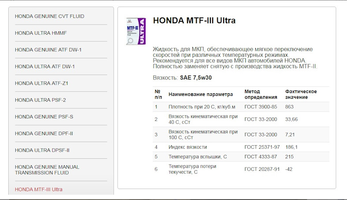Image resolution: width=347 pixels, height=200 pixels.
Task: Click the Фактическое значение column header
Action: point(301,94)
